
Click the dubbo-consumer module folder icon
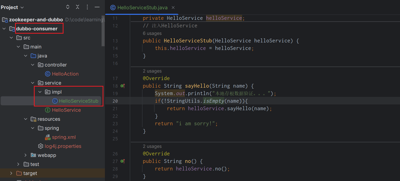12,29
